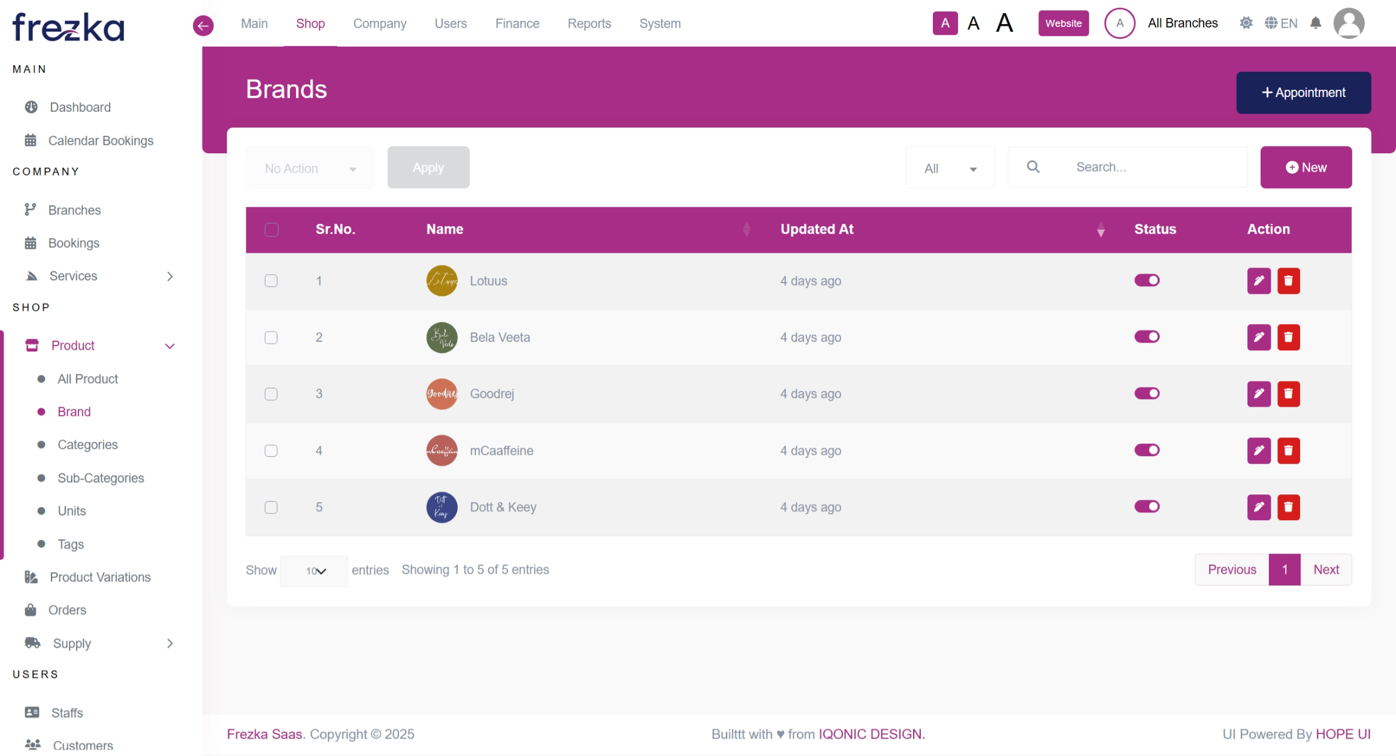This screenshot has width=1396, height=756.
Task: Switch to the Finance top tab
Action: click(x=517, y=23)
